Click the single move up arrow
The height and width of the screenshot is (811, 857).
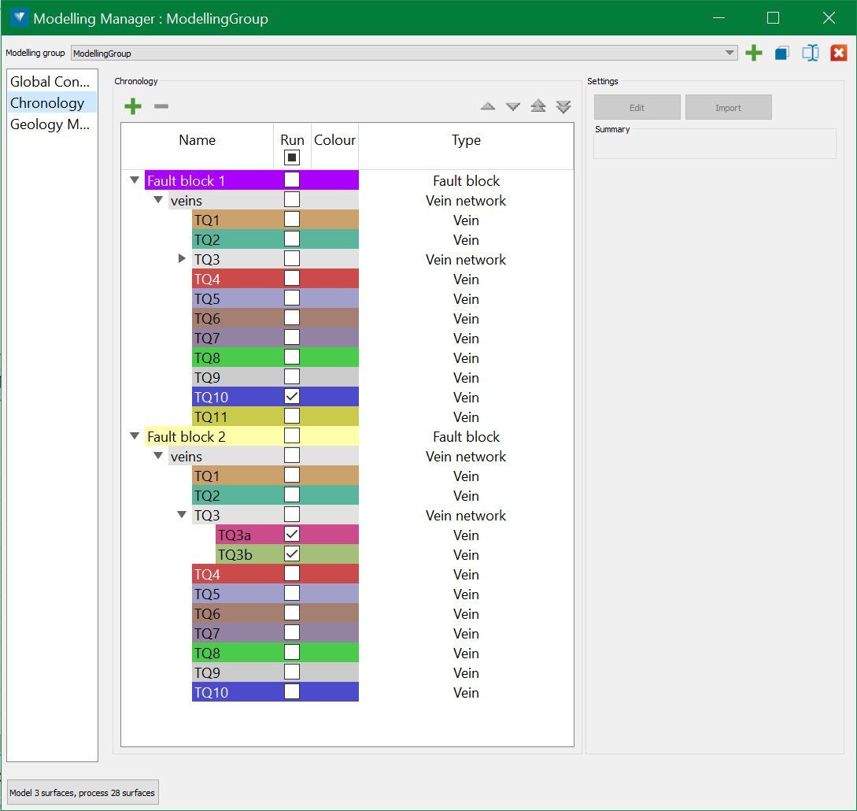tap(488, 106)
